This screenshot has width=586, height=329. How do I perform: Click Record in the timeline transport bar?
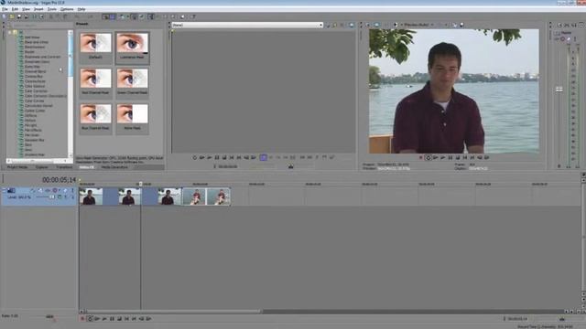point(82,319)
